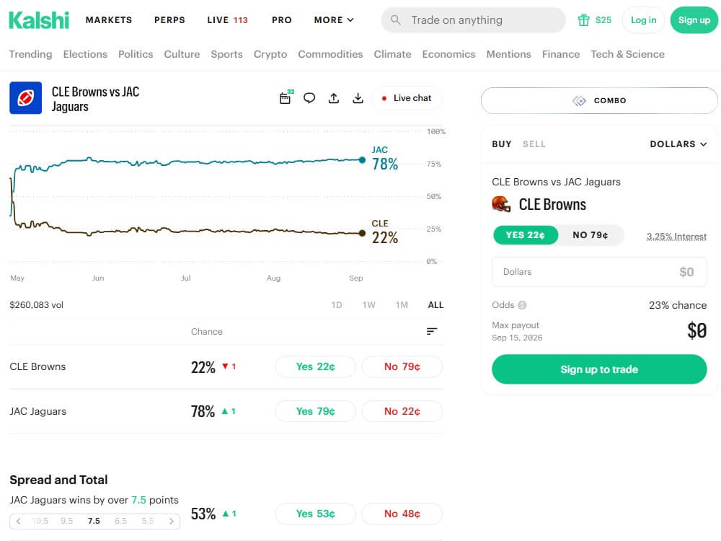Go to Culture category
Viewport: 721px width, 541px height.
[x=182, y=54]
